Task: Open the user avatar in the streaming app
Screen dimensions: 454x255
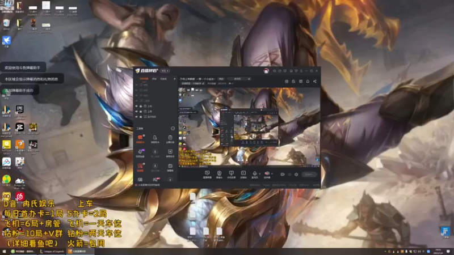Action: (266, 71)
